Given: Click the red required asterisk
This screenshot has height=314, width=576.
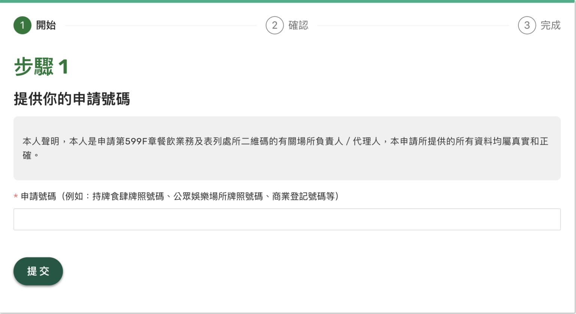Looking at the screenshot, I should click(x=16, y=197).
